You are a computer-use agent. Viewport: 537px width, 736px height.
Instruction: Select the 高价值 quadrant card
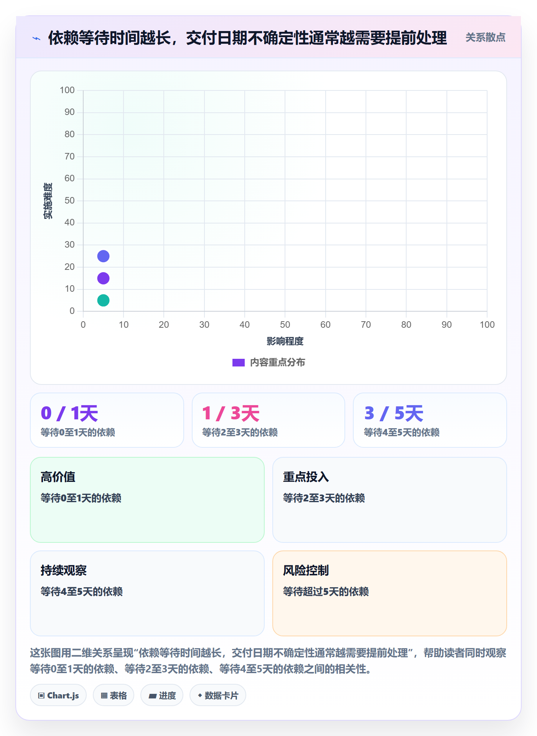pos(147,500)
